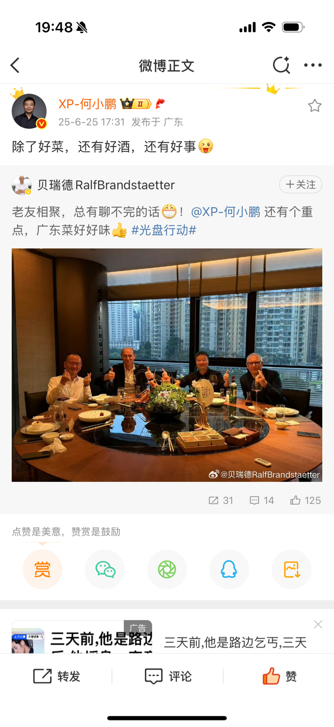Open the XP-何小鹏 username link
Image resolution: width=334 pixels, height=727 pixels.
87,104
